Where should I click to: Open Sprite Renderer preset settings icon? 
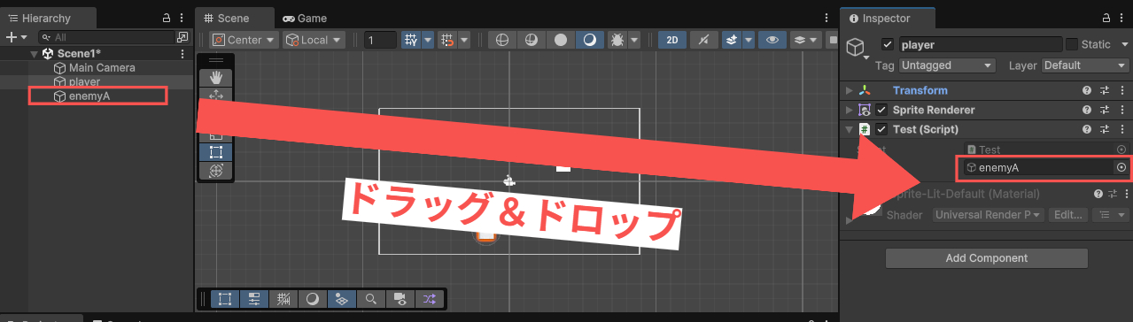pyautogui.click(x=1104, y=110)
